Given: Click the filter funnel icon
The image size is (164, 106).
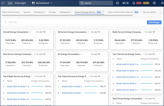Looking at the screenshot, I should pos(5,22).
